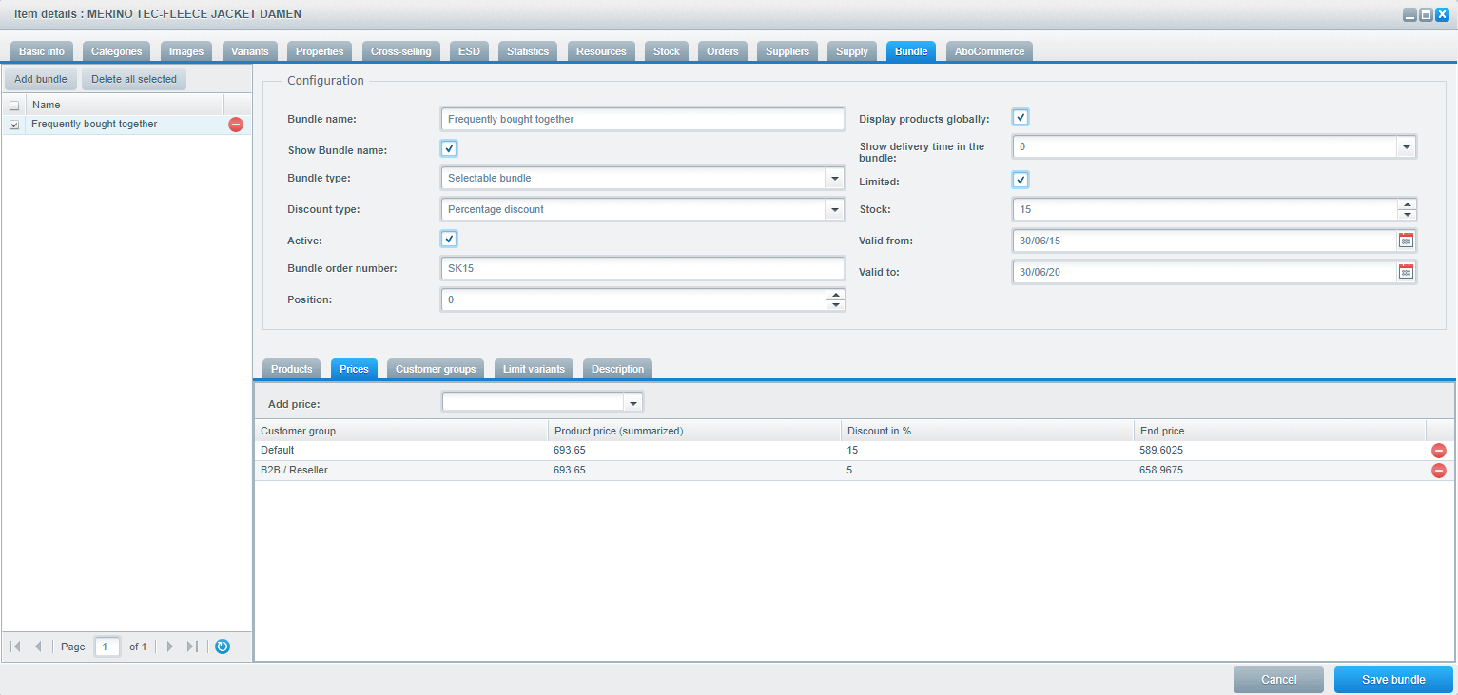Click the Bundle order number field
Screen dimensions: 1458x695
point(643,268)
